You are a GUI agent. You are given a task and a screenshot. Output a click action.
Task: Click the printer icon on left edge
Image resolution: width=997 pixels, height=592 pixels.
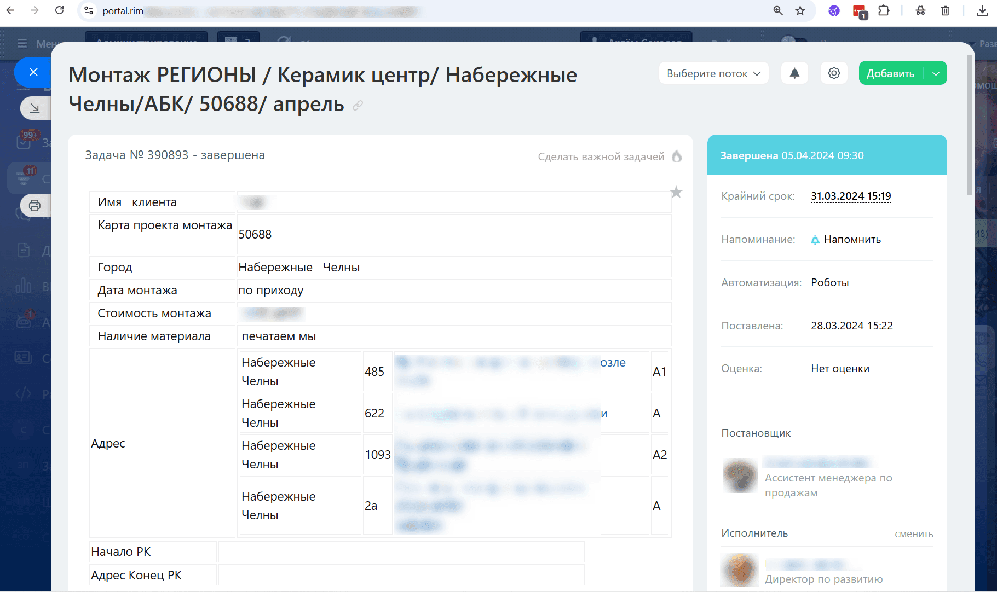pyautogui.click(x=35, y=206)
